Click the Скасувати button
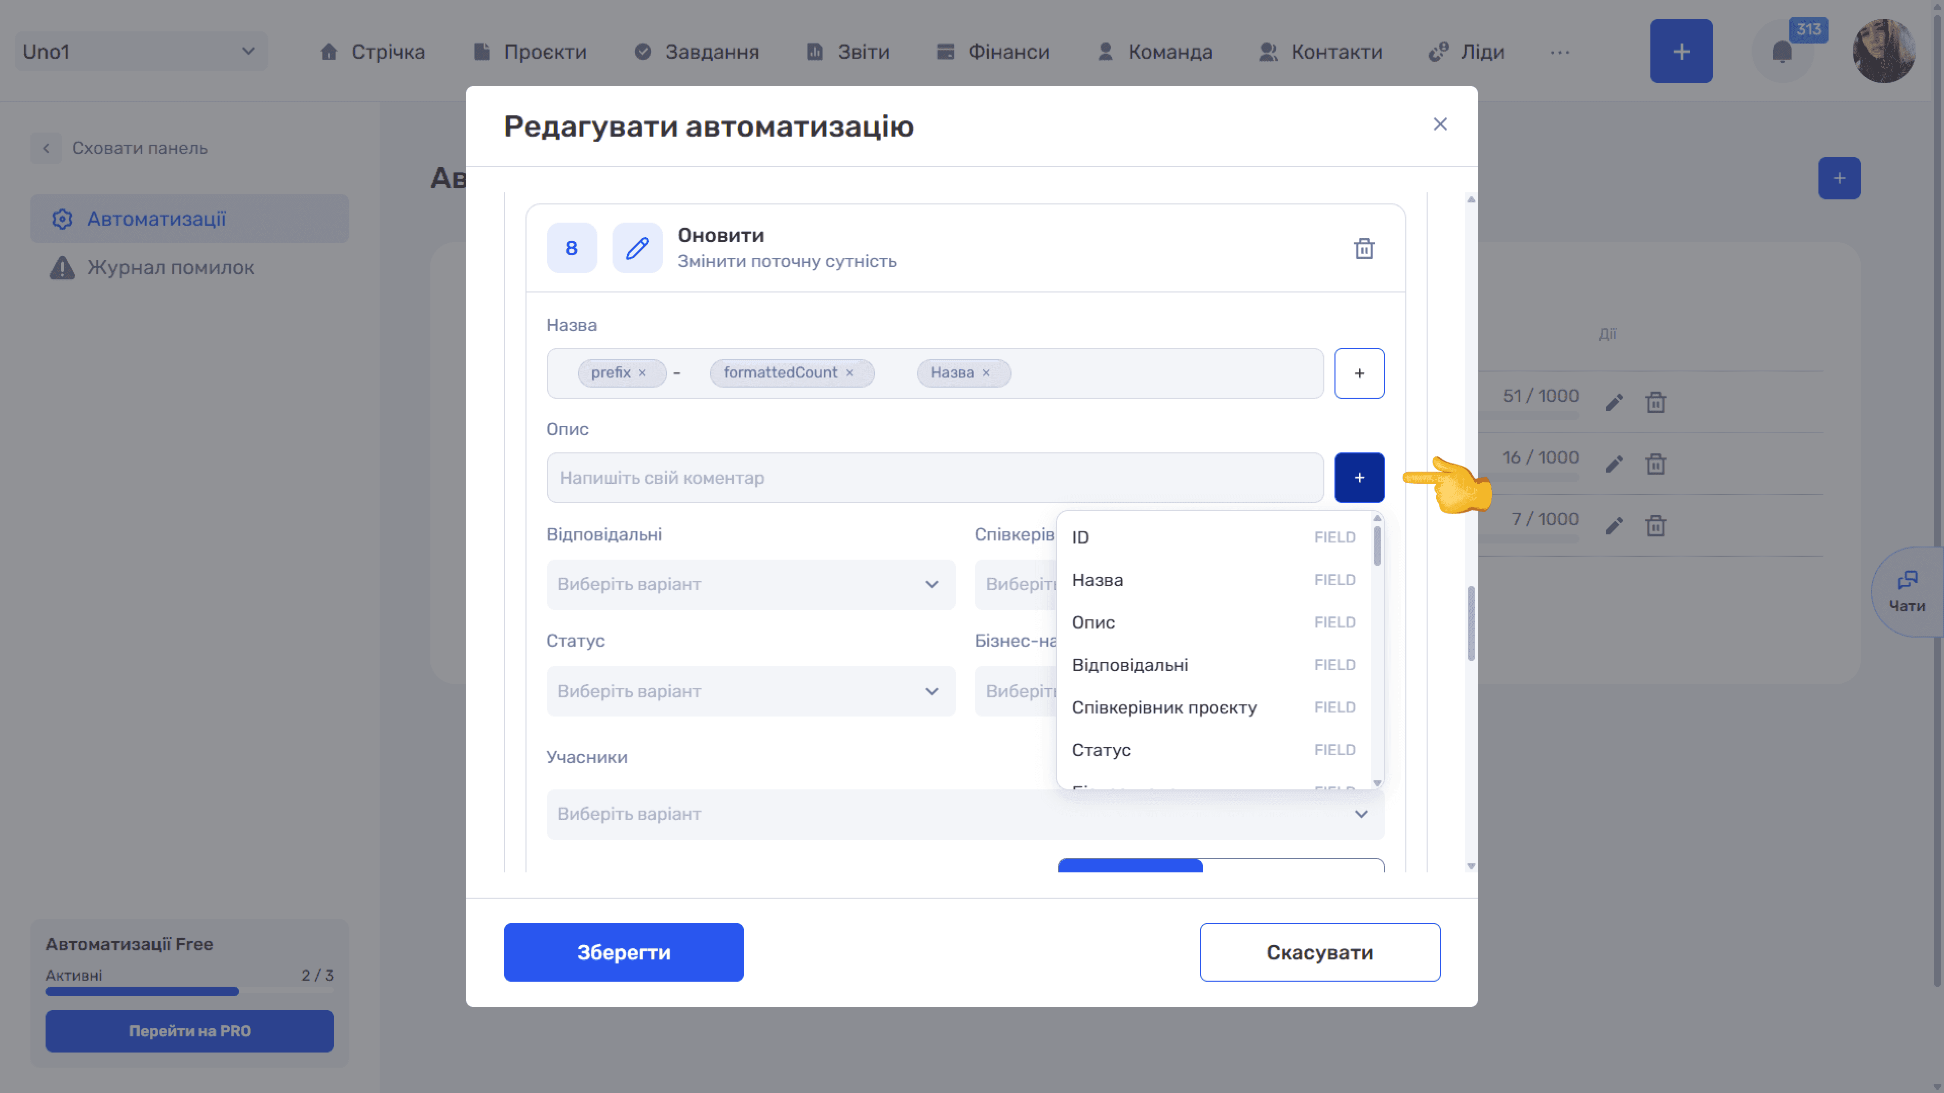This screenshot has width=1944, height=1093. point(1320,952)
